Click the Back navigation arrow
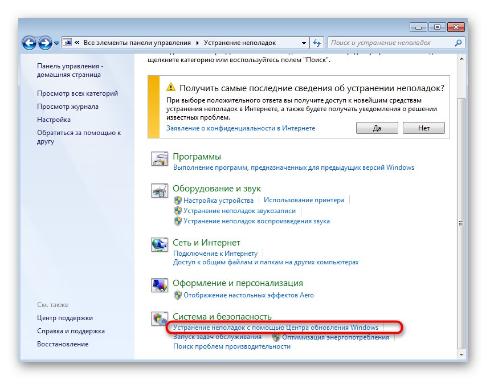 30,43
